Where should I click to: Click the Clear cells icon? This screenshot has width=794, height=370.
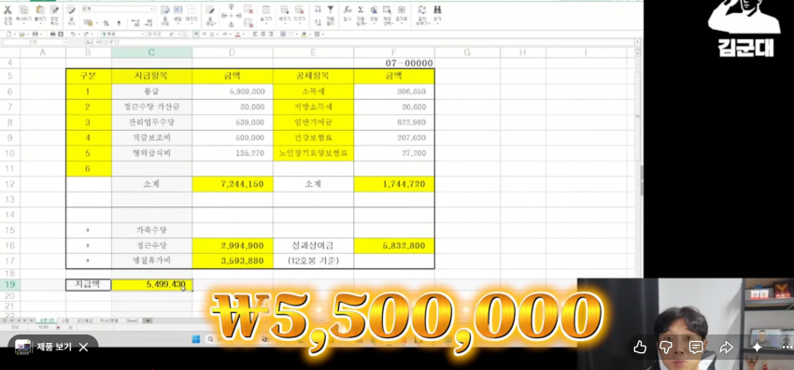[299, 10]
